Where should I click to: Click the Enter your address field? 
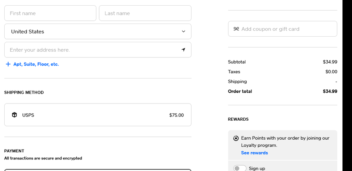92,50
